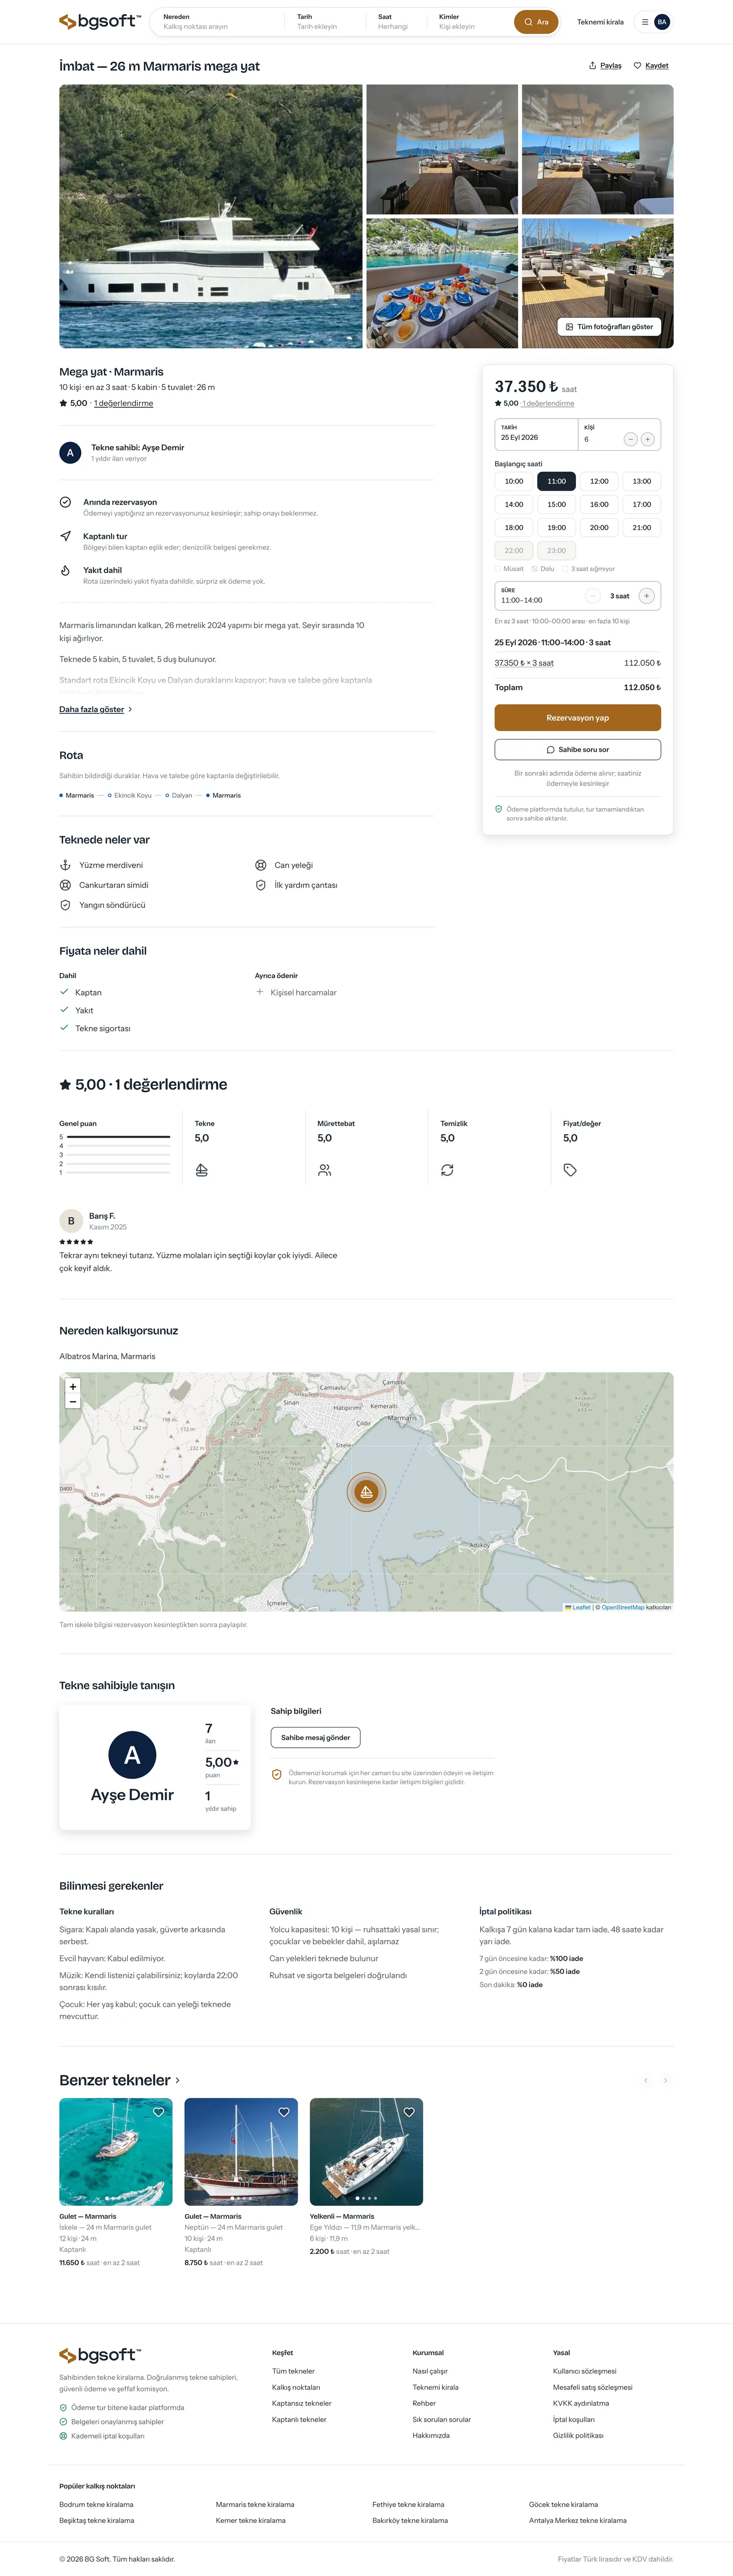Click the Nereden departure point field
Viewport: 733px width, 2576px height.
[219, 22]
